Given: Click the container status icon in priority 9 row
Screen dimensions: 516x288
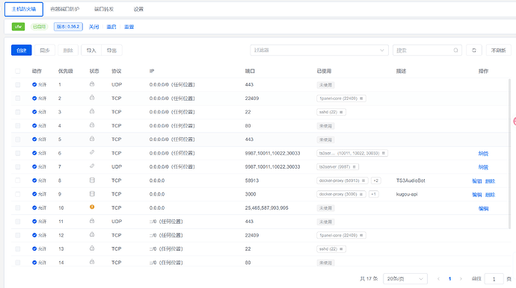Looking at the screenshot, I should (x=92, y=194).
